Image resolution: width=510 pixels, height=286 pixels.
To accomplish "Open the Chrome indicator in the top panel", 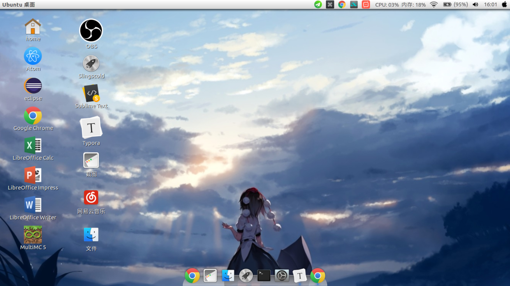I will click(342, 5).
